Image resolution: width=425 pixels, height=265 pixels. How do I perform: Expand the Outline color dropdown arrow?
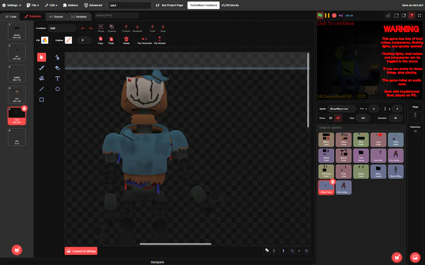tap(74, 40)
